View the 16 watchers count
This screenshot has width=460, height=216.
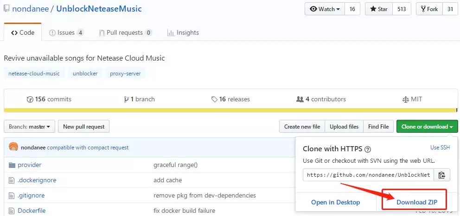pyautogui.click(x=352, y=9)
